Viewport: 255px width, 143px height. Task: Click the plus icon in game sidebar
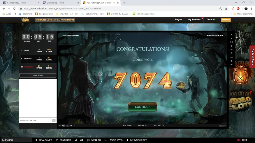tap(232, 46)
